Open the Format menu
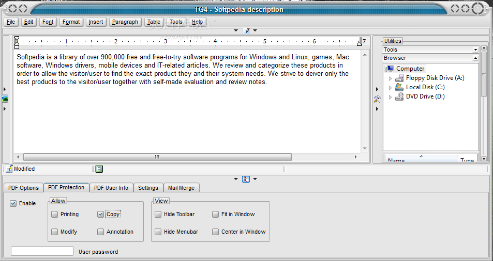Image resolution: width=493 pixels, height=261 pixels. tap(71, 22)
